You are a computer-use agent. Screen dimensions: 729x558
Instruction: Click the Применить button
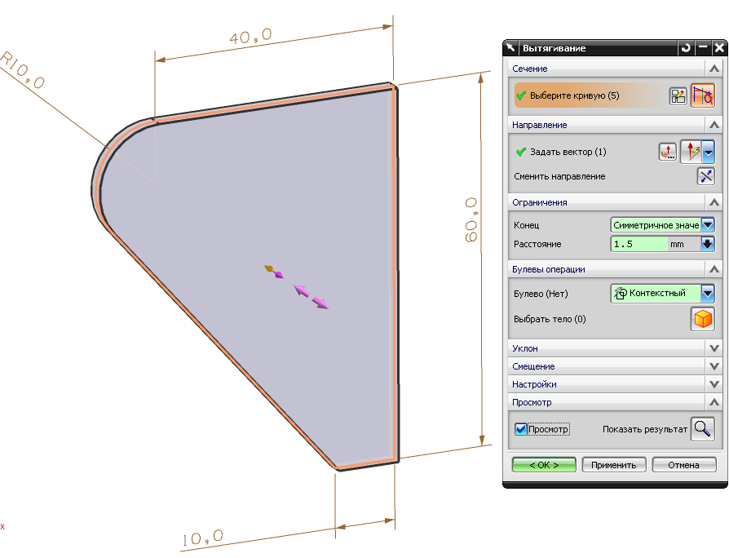pyautogui.click(x=614, y=465)
